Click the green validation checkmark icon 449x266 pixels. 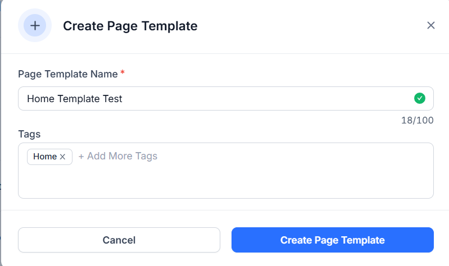point(420,98)
